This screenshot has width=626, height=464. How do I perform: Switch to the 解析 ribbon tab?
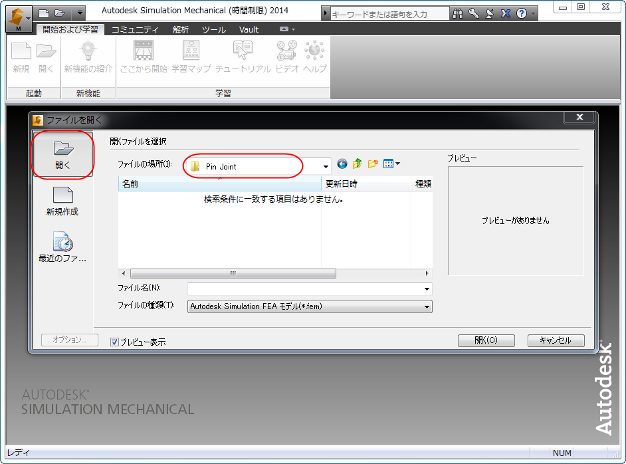tap(181, 29)
